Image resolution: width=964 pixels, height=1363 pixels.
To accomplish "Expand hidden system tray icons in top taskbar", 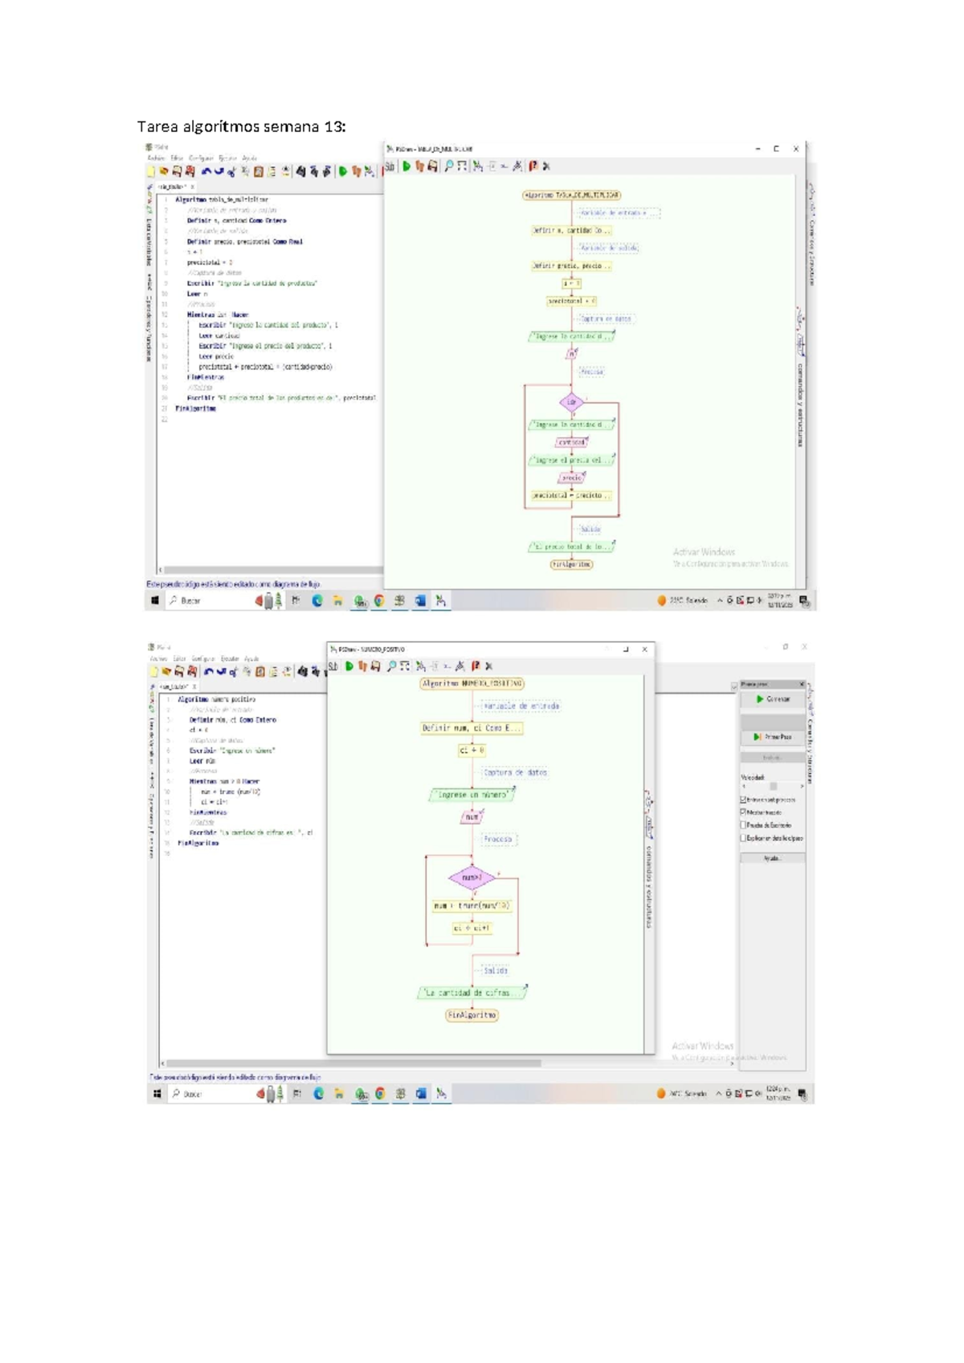I will pos(720,600).
